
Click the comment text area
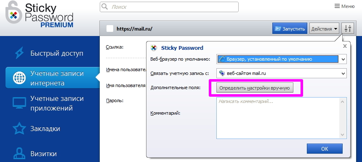point(278,118)
